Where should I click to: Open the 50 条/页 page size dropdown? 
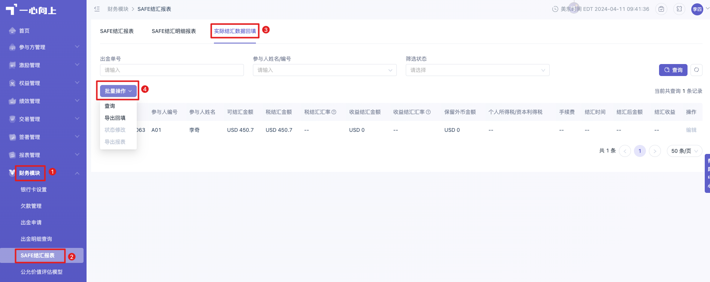coord(685,151)
